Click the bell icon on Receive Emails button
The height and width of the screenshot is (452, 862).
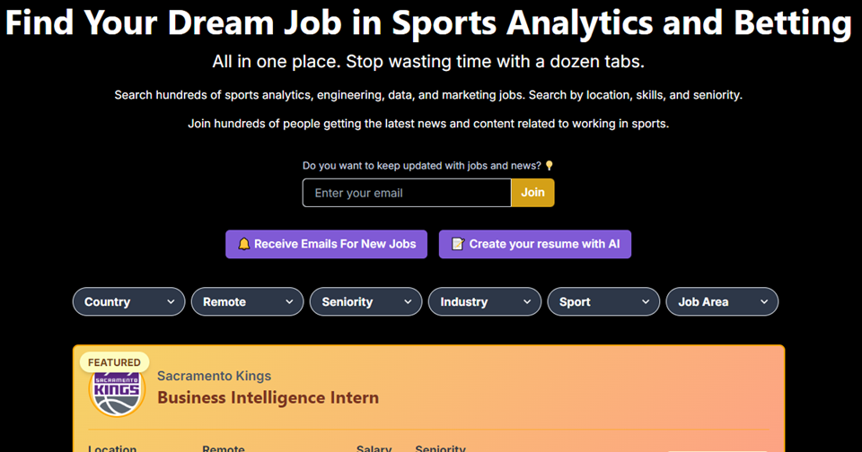[x=243, y=244]
